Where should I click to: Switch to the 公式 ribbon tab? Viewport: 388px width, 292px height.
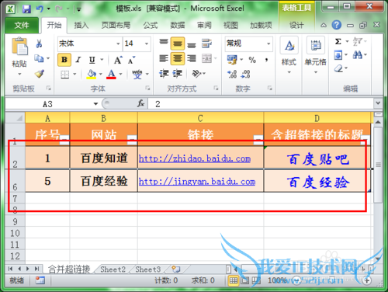click(x=151, y=26)
